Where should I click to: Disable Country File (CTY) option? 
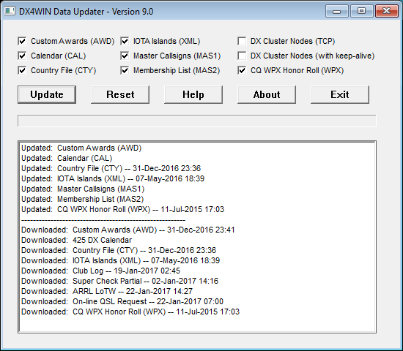(x=23, y=70)
